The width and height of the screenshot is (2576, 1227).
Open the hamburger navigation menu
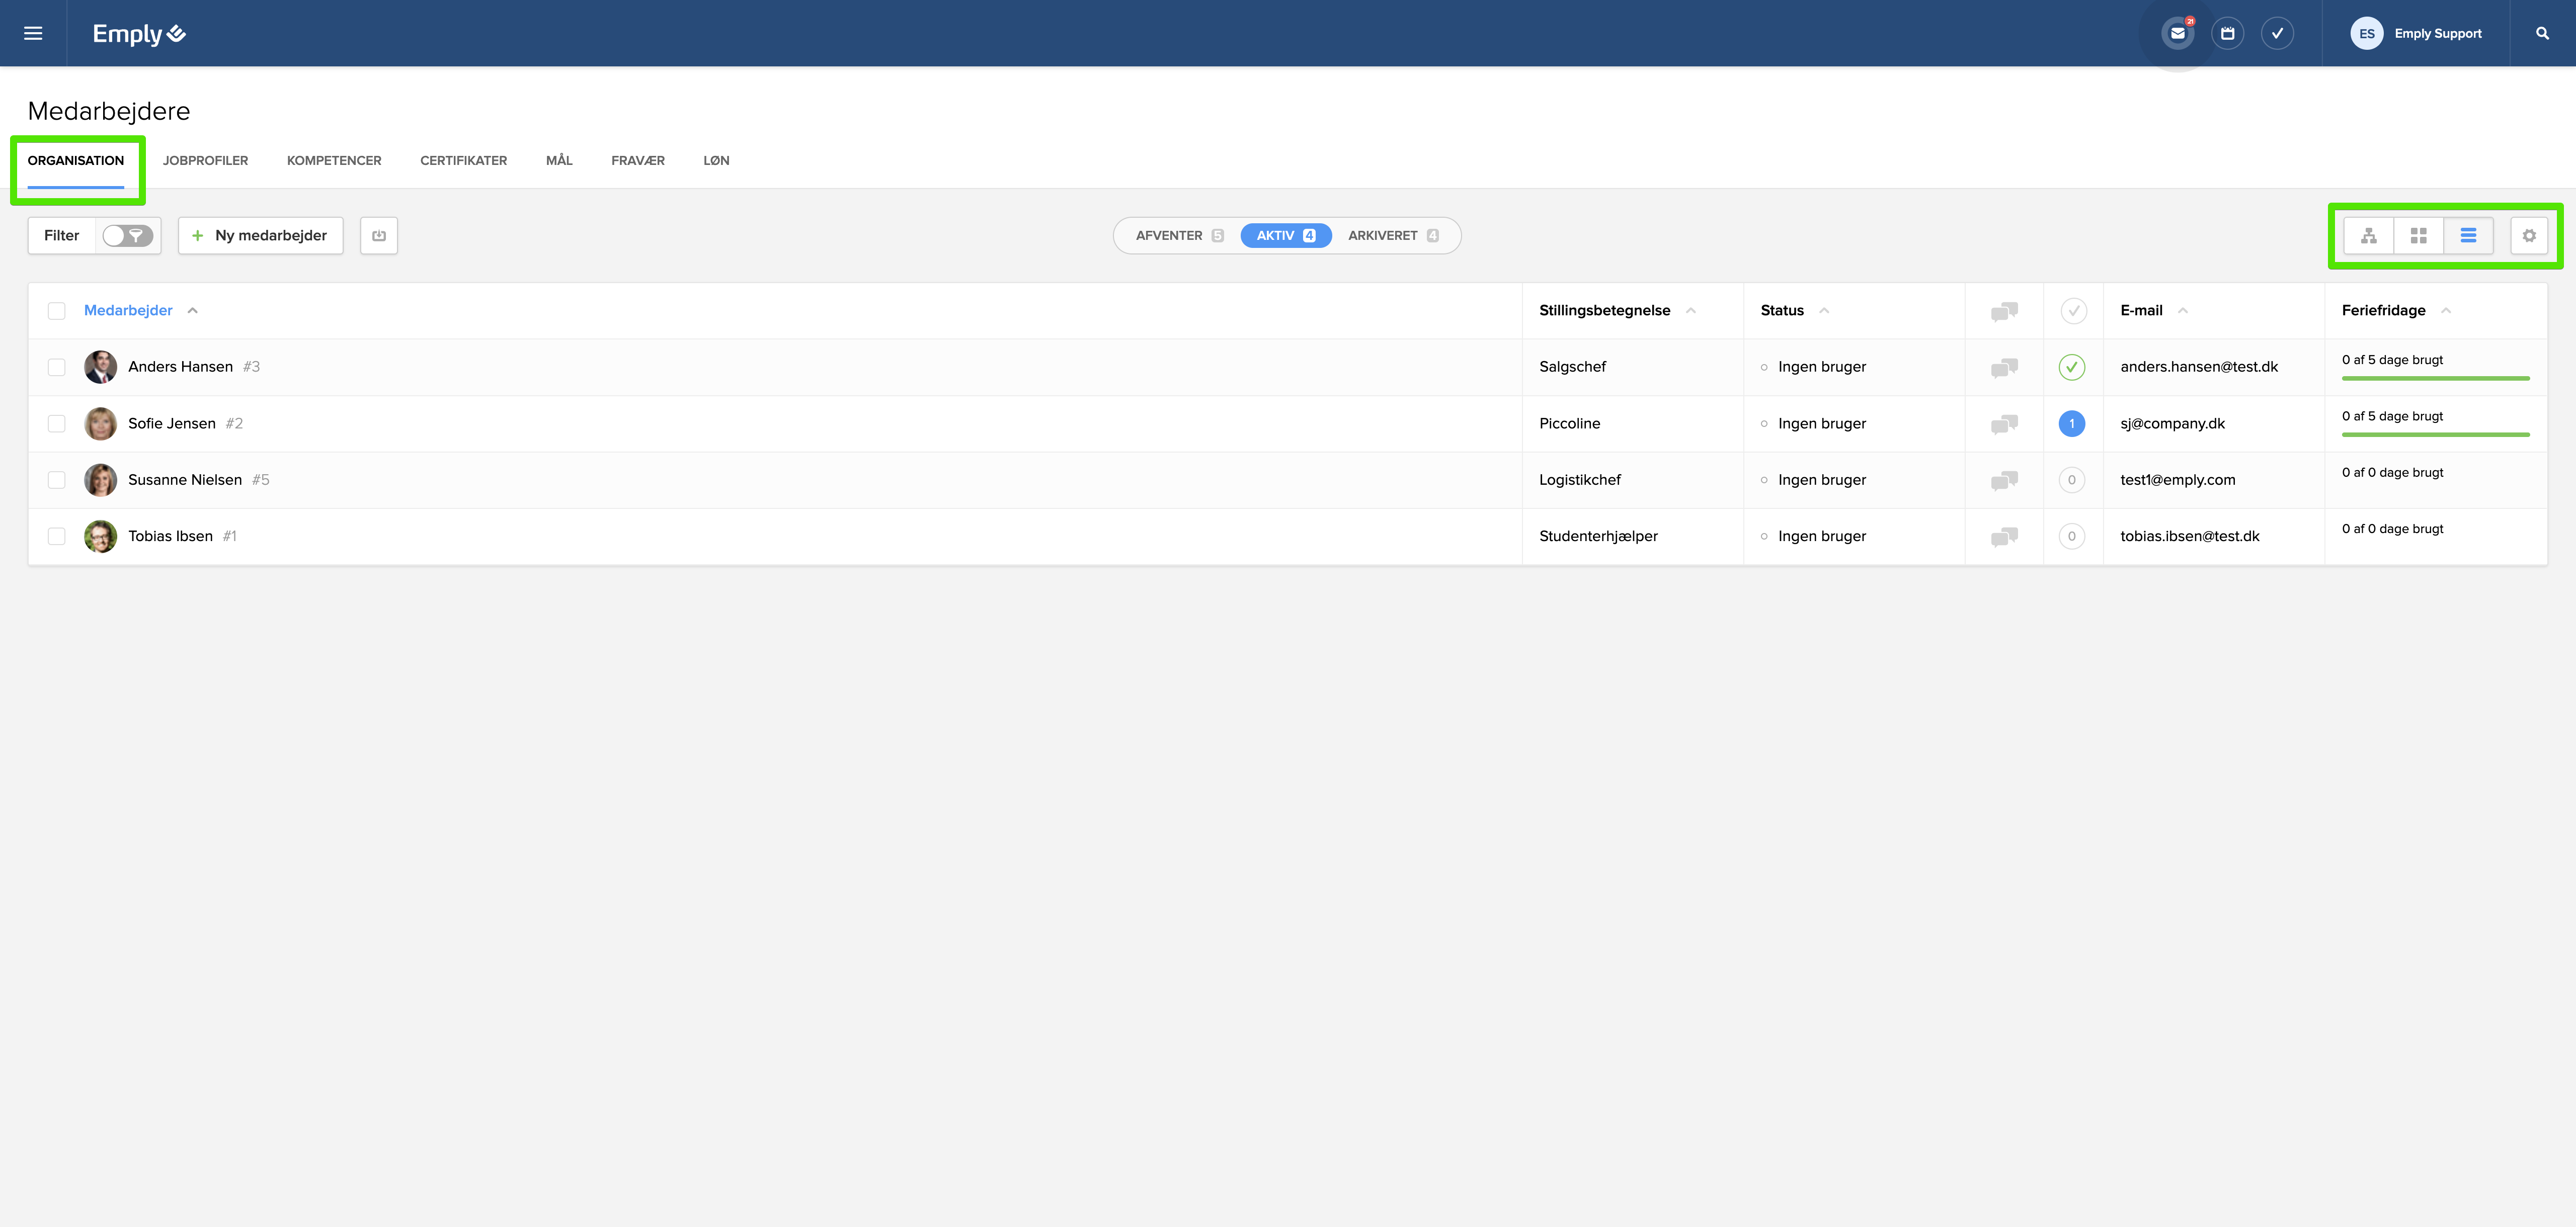click(33, 33)
